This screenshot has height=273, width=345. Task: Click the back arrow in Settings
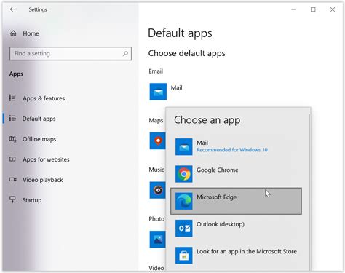click(12, 9)
